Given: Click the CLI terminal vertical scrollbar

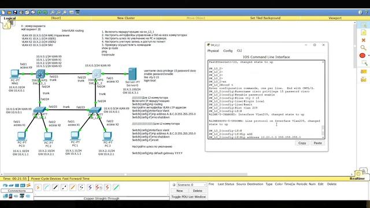Looking at the screenshot, I should click(323, 99).
